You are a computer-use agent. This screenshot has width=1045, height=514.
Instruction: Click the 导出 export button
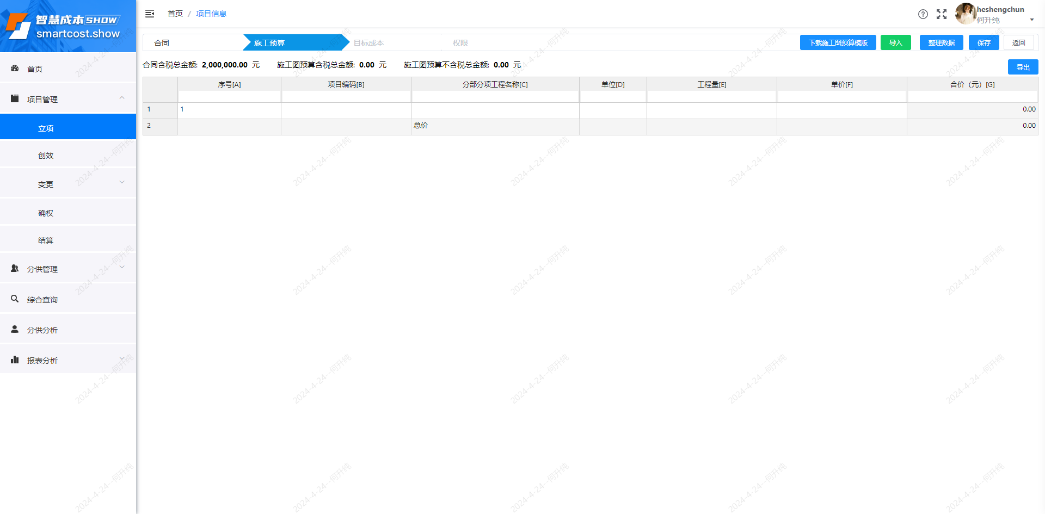[x=1023, y=67]
